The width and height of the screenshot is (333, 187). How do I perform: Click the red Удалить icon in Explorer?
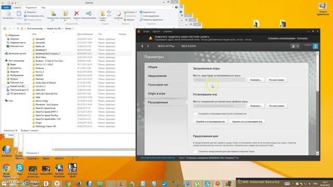point(76,14)
